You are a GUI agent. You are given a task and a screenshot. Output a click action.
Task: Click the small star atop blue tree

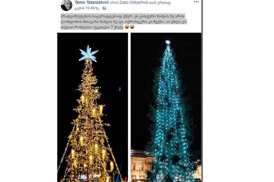click(168, 42)
